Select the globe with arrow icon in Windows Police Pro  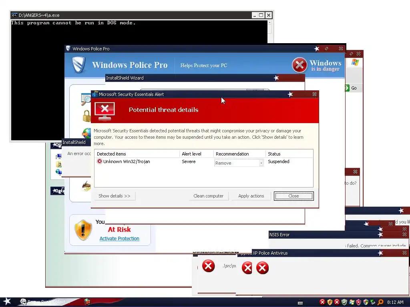[86, 133]
